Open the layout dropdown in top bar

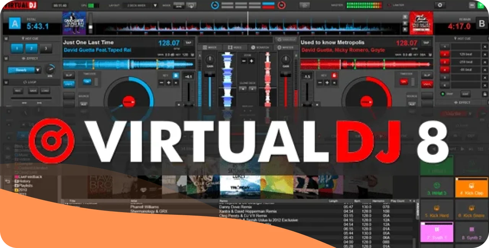click(155, 5)
